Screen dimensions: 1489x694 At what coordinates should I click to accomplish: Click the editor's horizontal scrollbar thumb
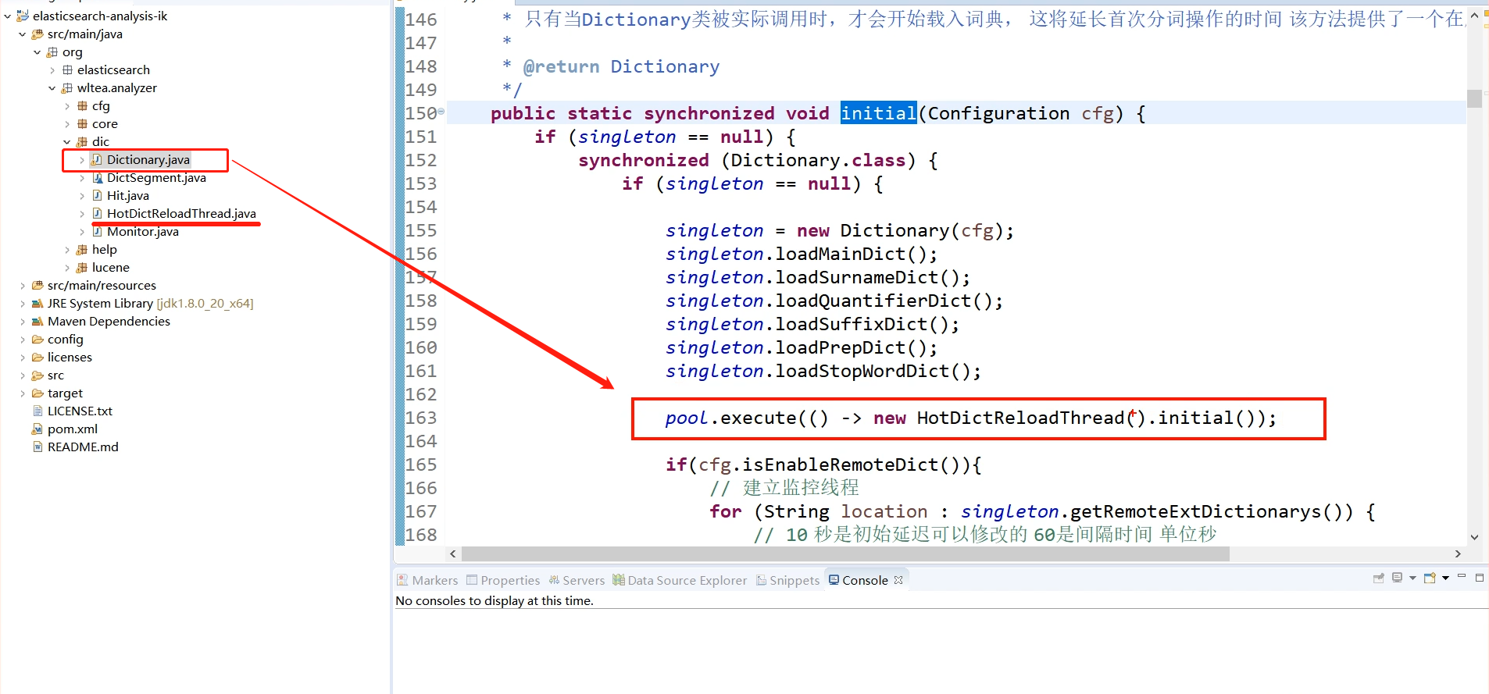tap(845, 553)
